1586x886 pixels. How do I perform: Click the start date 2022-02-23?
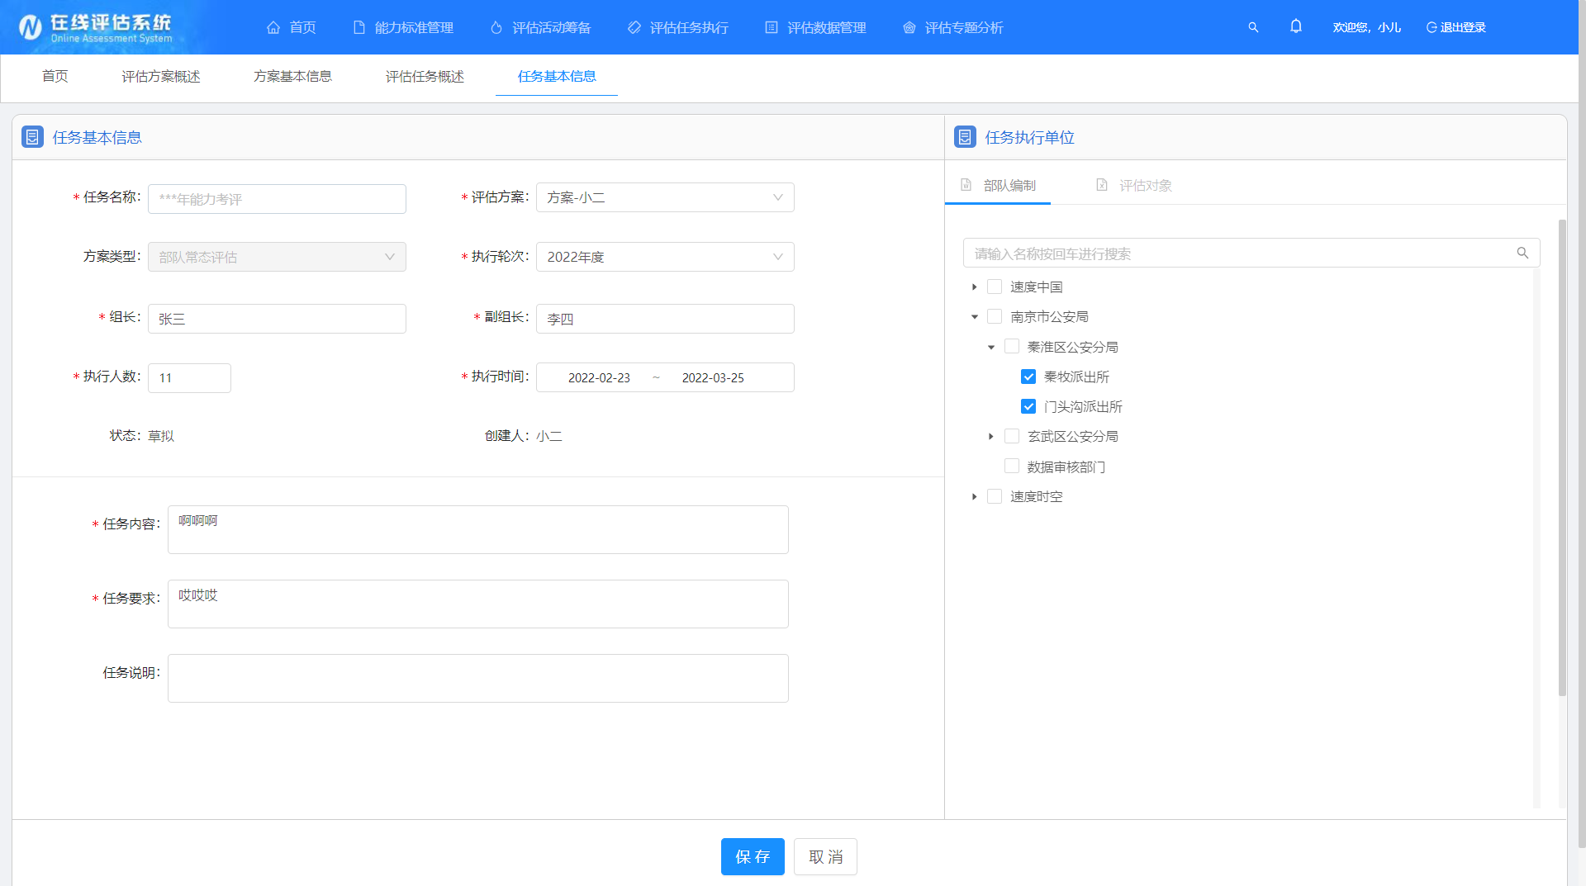[x=599, y=377]
